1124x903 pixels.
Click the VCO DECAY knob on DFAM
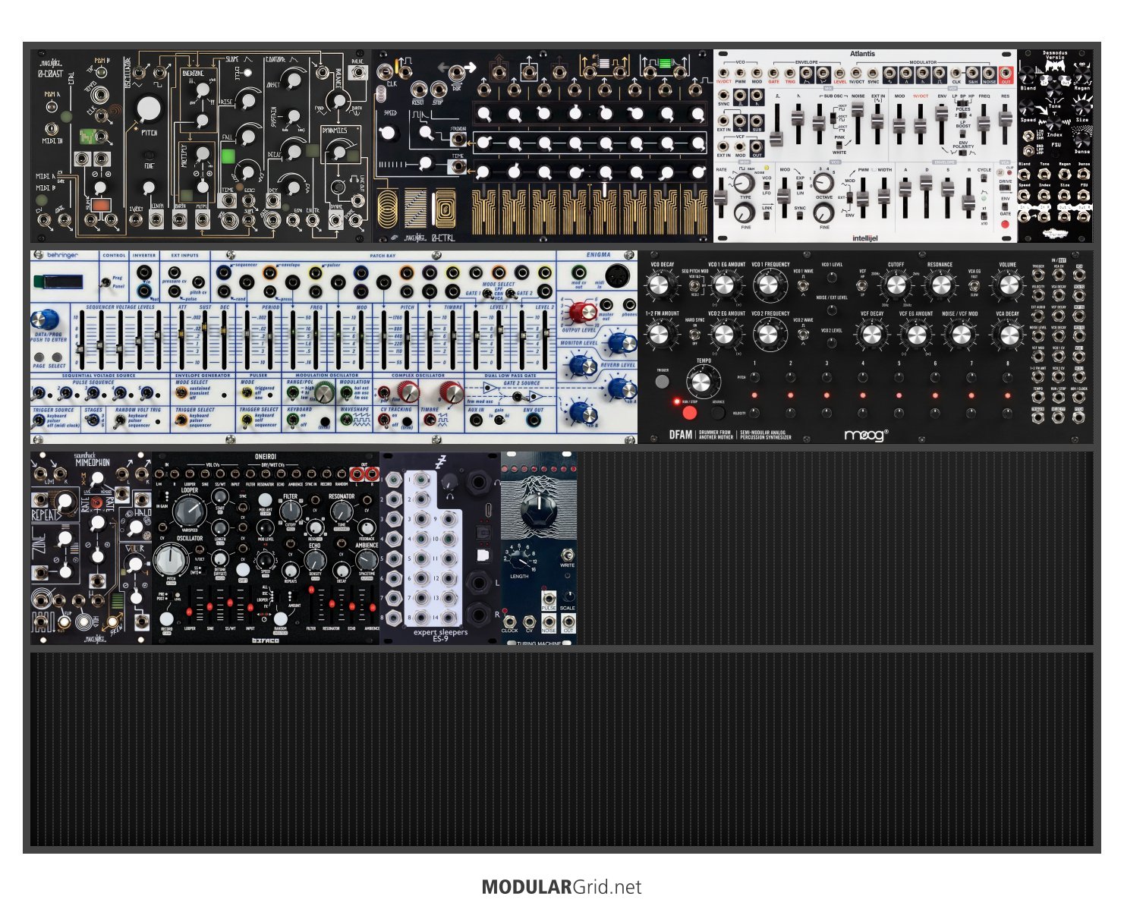(660, 285)
